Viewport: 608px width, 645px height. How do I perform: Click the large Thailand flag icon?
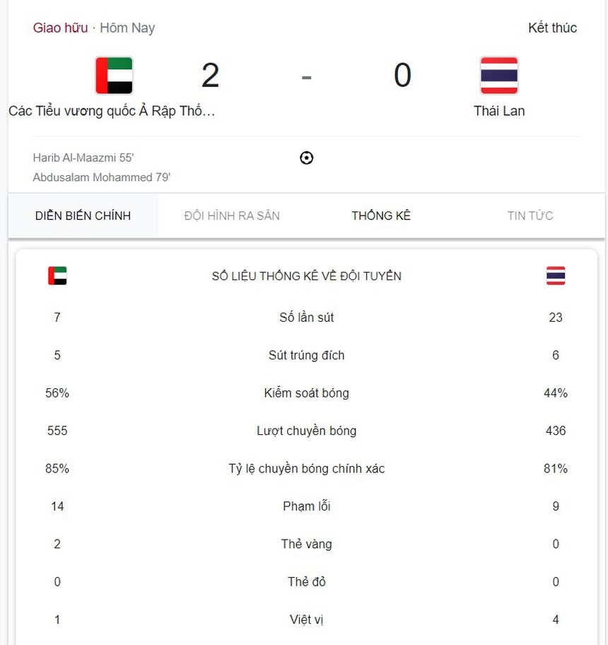499,76
